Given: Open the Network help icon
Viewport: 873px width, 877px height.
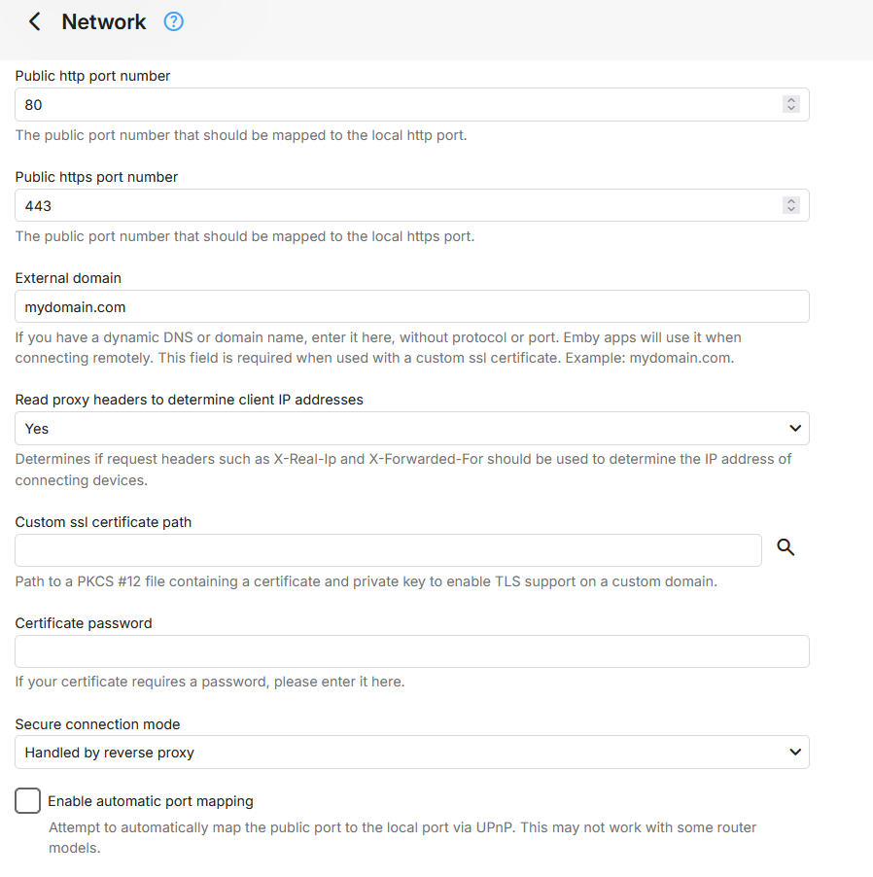Looking at the screenshot, I should (x=174, y=21).
